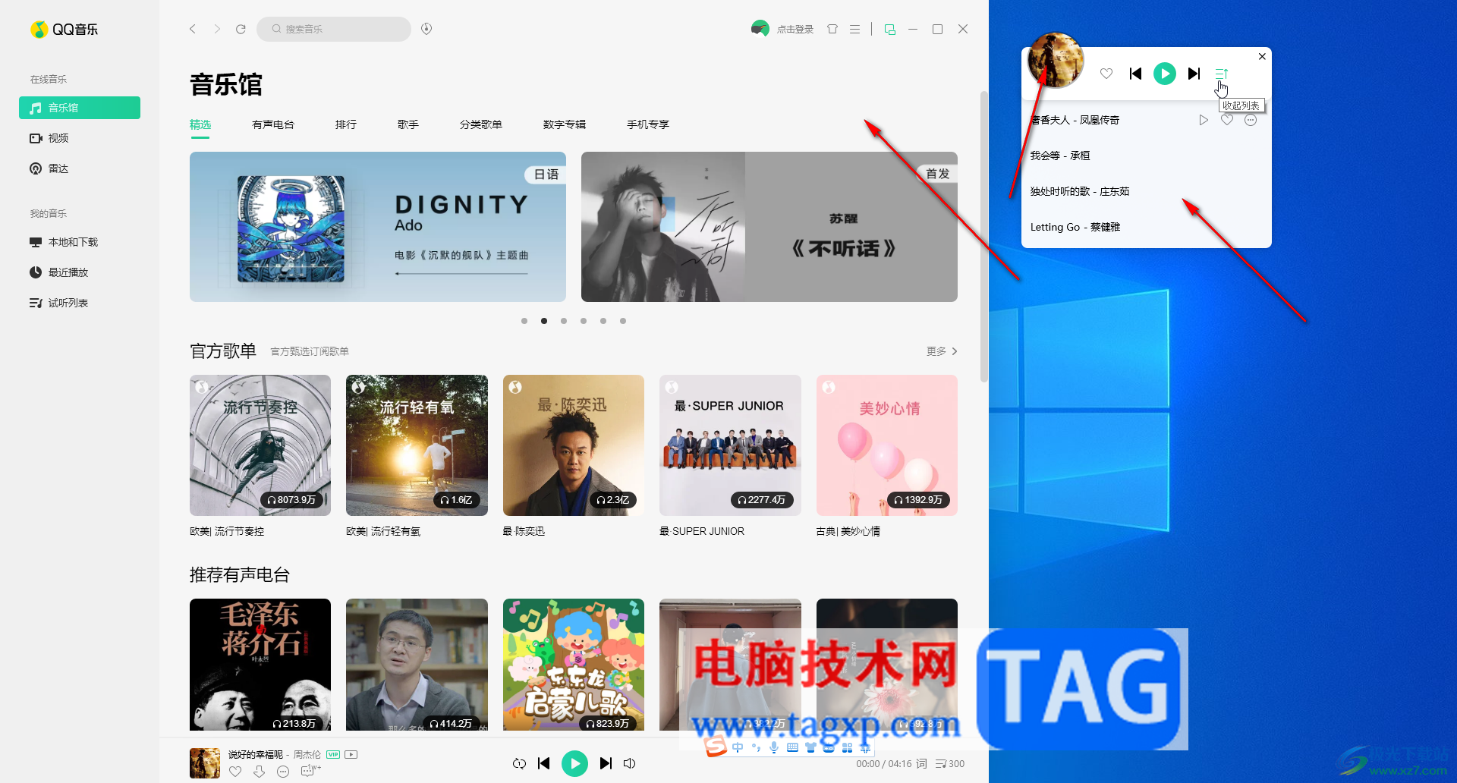
Task: Open the 东东龙启蒙儿歌 radio cover
Action: [x=574, y=665]
